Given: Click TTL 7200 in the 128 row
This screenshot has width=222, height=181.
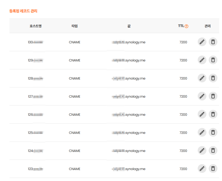Looking at the screenshot, I should (183, 78).
